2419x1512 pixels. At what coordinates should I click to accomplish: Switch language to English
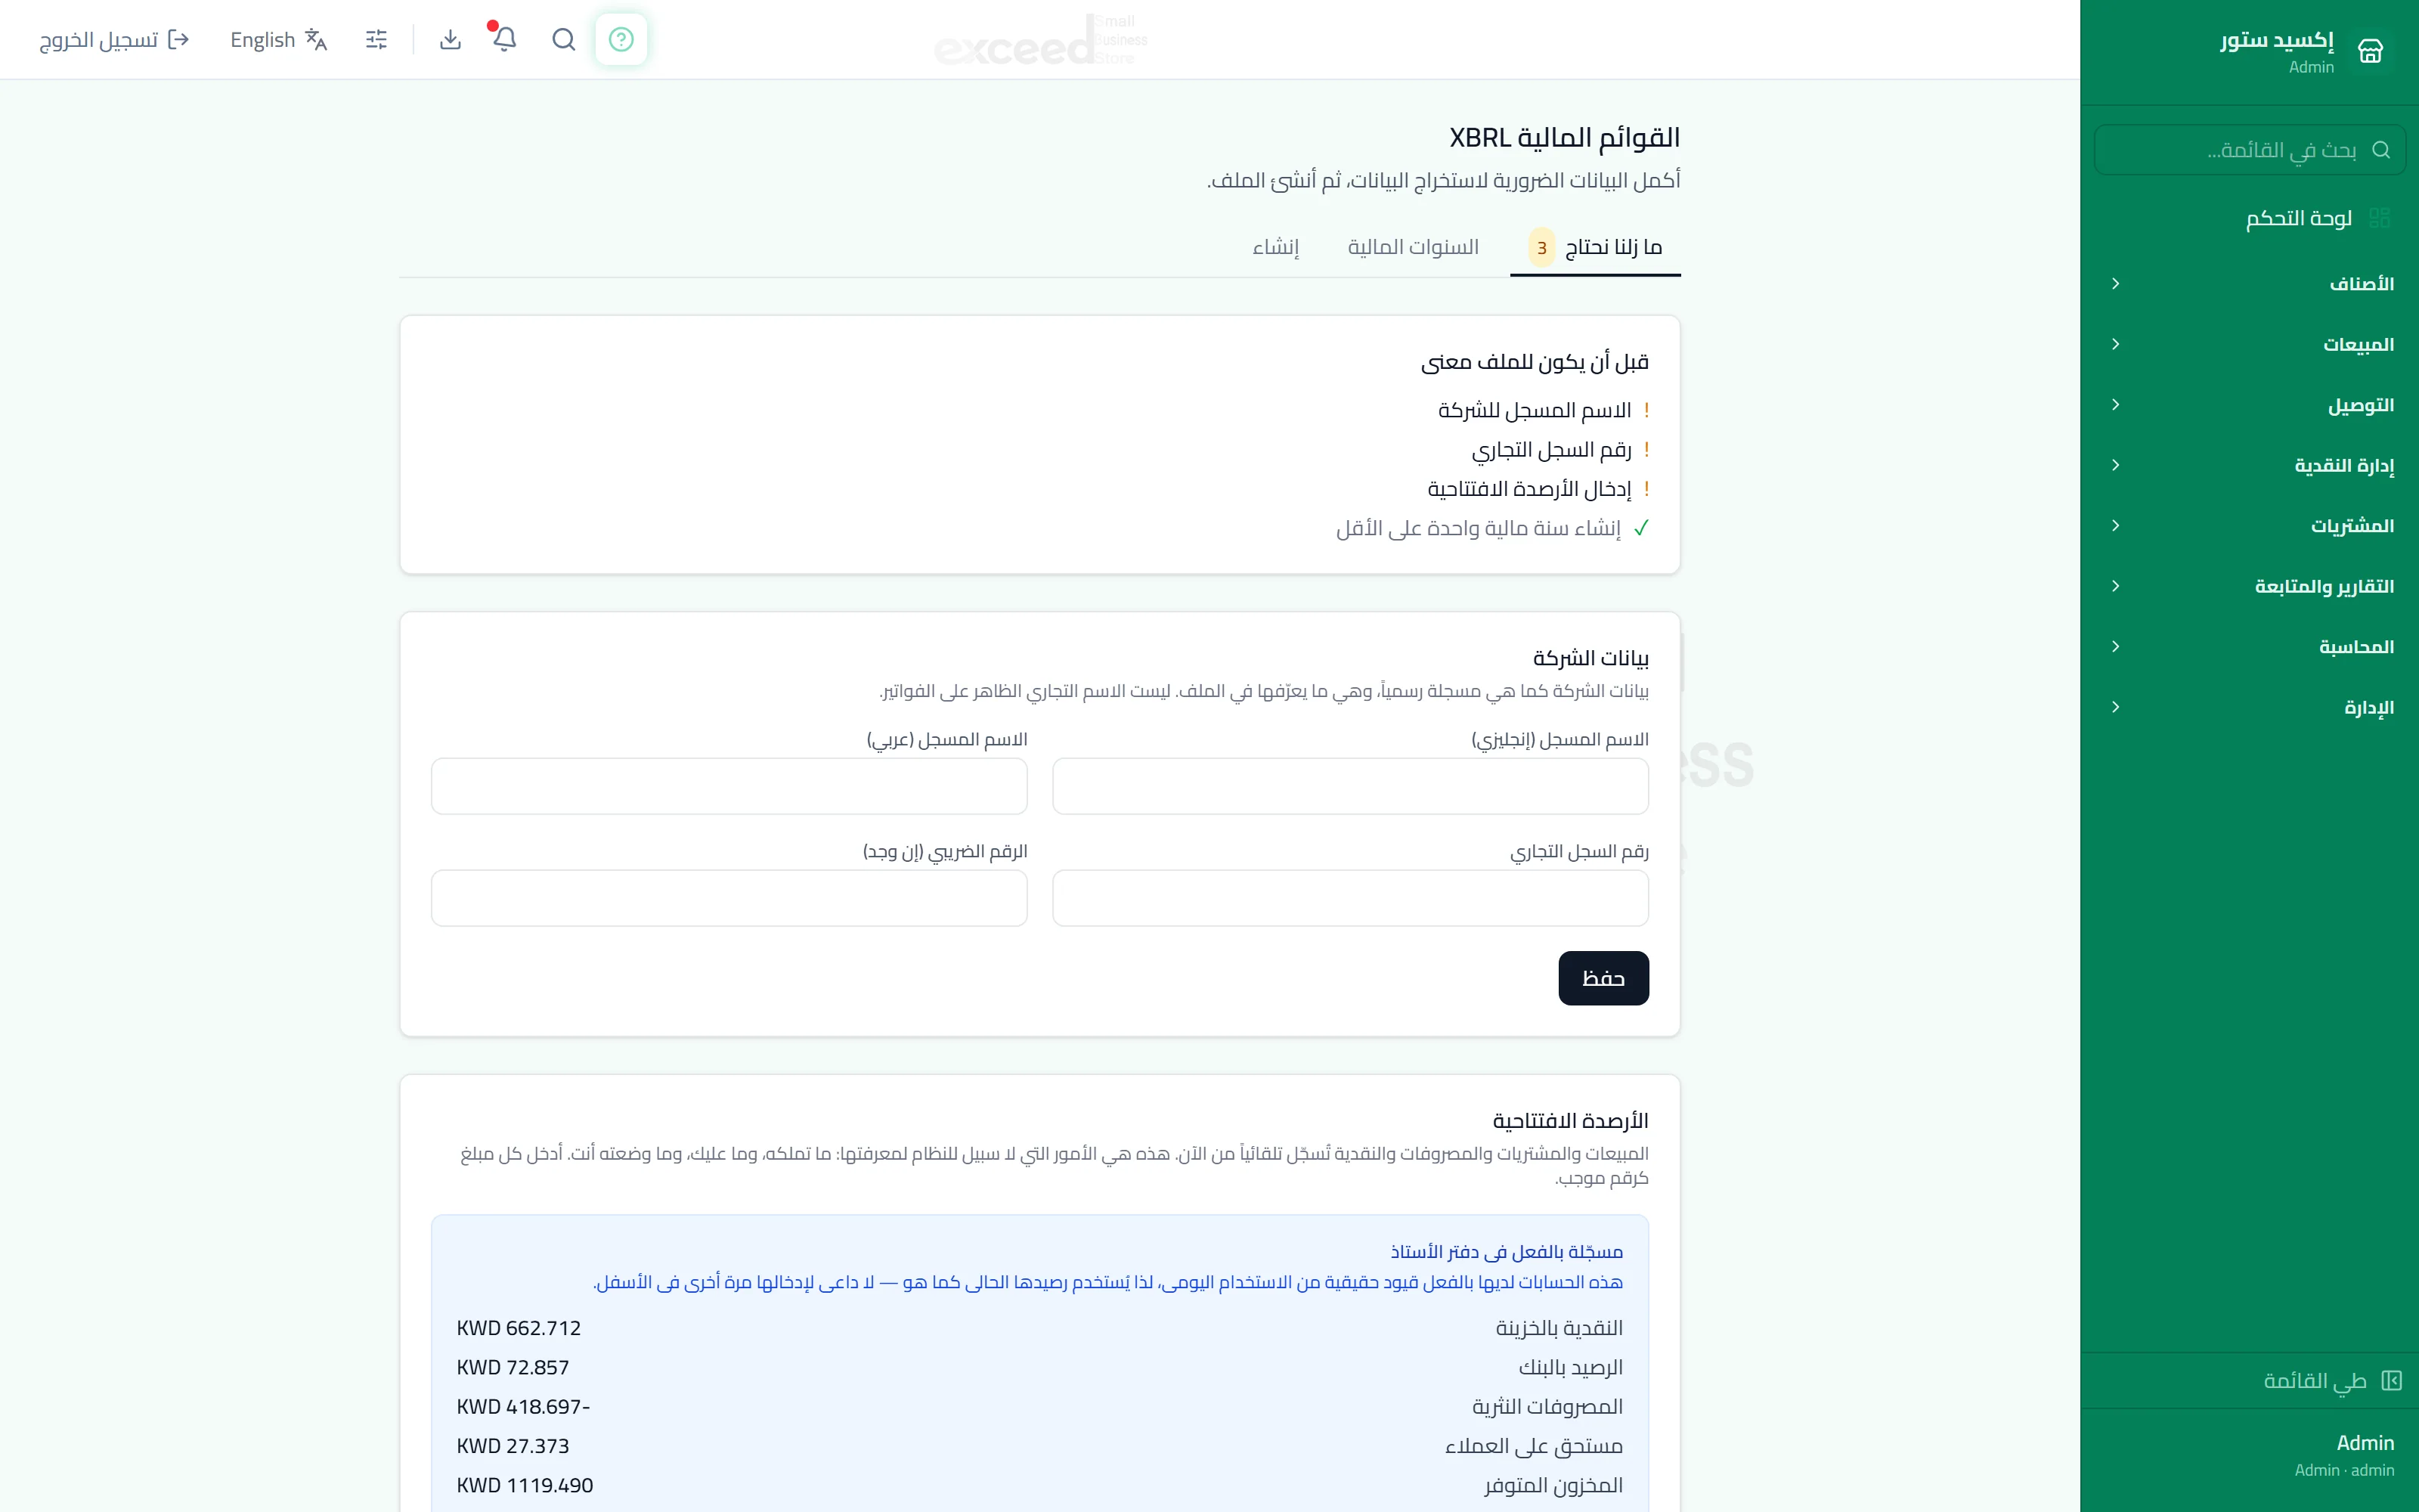click(x=279, y=39)
